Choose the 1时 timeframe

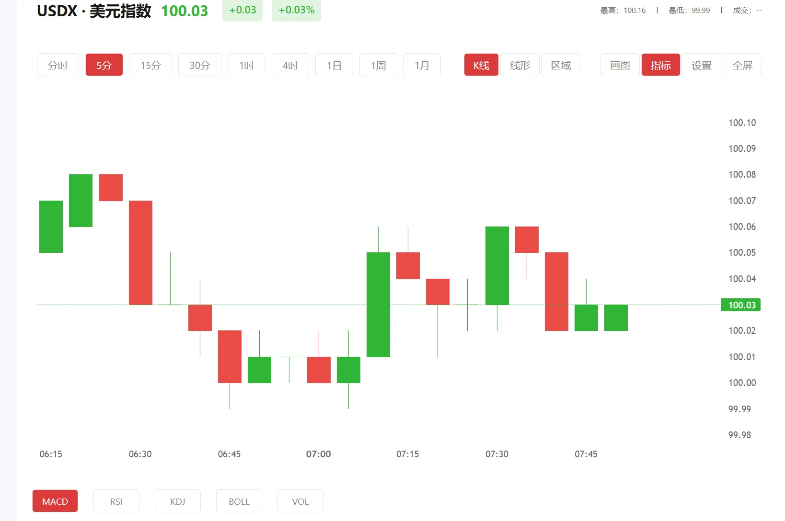pyautogui.click(x=246, y=65)
